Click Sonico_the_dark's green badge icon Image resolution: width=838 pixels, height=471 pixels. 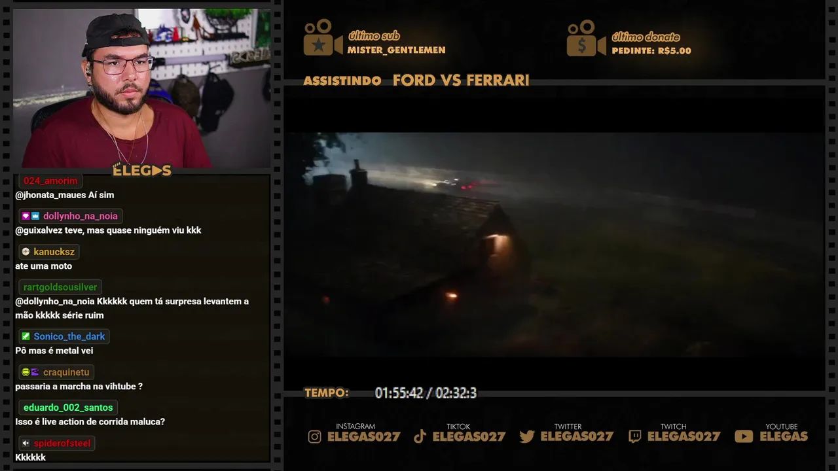click(x=26, y=336)
